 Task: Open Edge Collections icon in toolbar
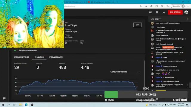point(168,6)
